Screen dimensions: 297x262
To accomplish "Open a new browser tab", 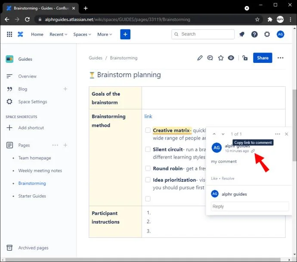I will (86, 8).
